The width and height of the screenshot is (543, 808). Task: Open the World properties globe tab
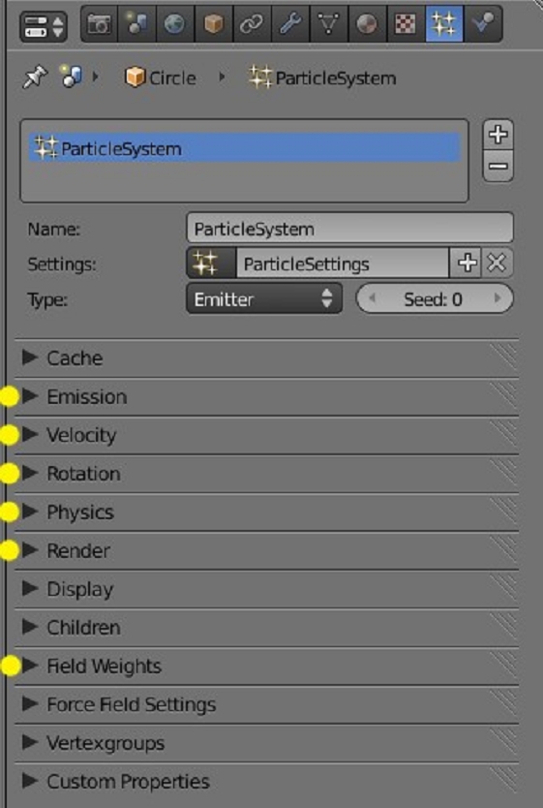175,25
